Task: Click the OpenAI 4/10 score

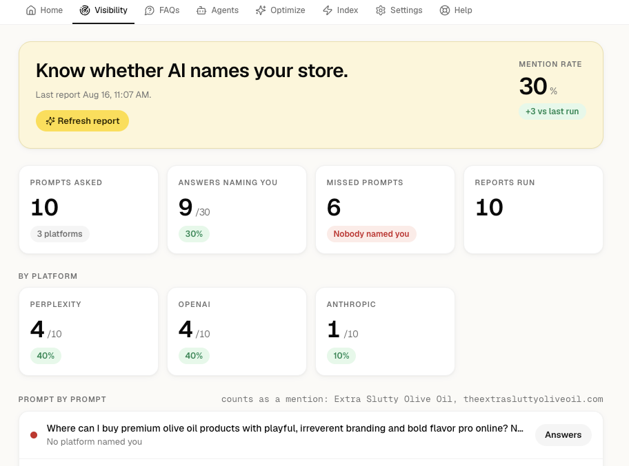Action: pyautogui.click(x=194, y=330)
